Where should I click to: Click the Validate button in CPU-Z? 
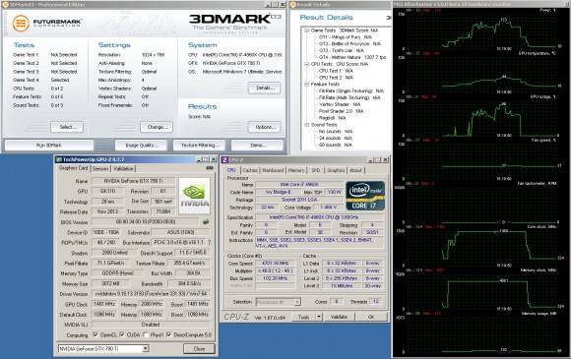coord(339,317)
